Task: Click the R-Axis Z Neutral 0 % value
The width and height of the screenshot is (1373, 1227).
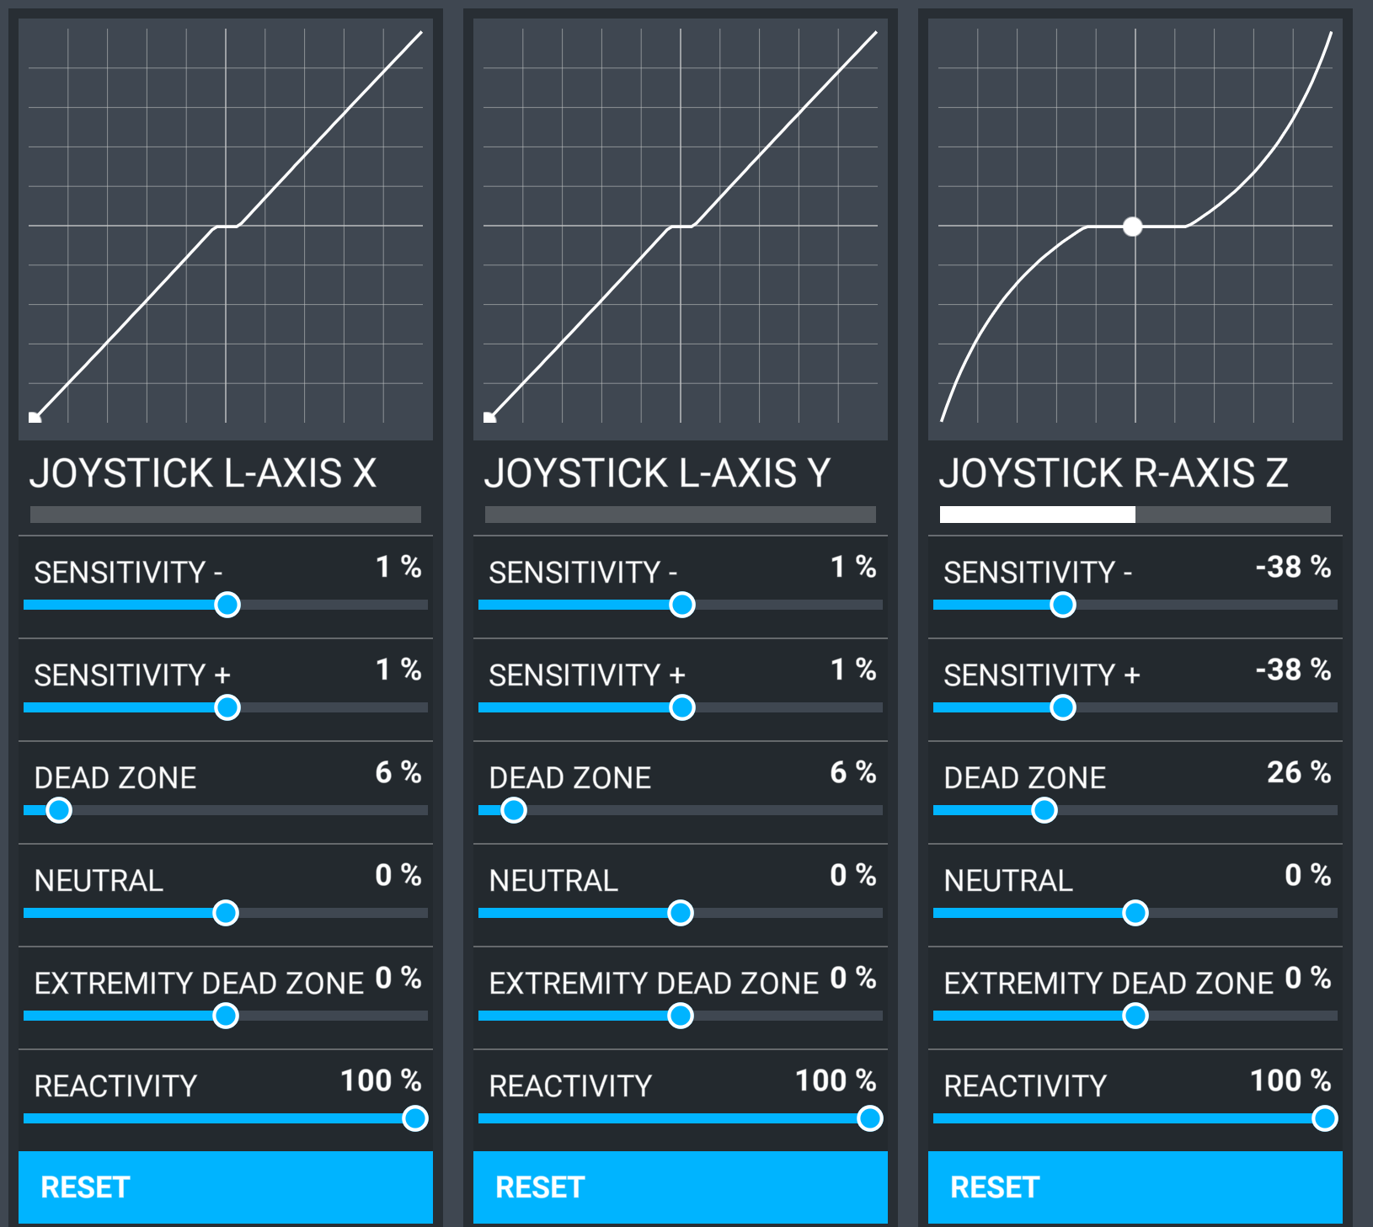Action: [1308, 875]
